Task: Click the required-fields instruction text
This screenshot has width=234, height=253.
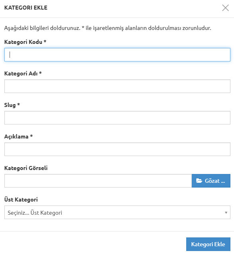Action: coord(108,28)
